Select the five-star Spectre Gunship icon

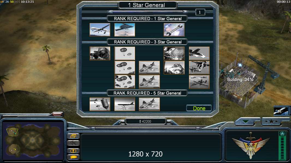149,104
